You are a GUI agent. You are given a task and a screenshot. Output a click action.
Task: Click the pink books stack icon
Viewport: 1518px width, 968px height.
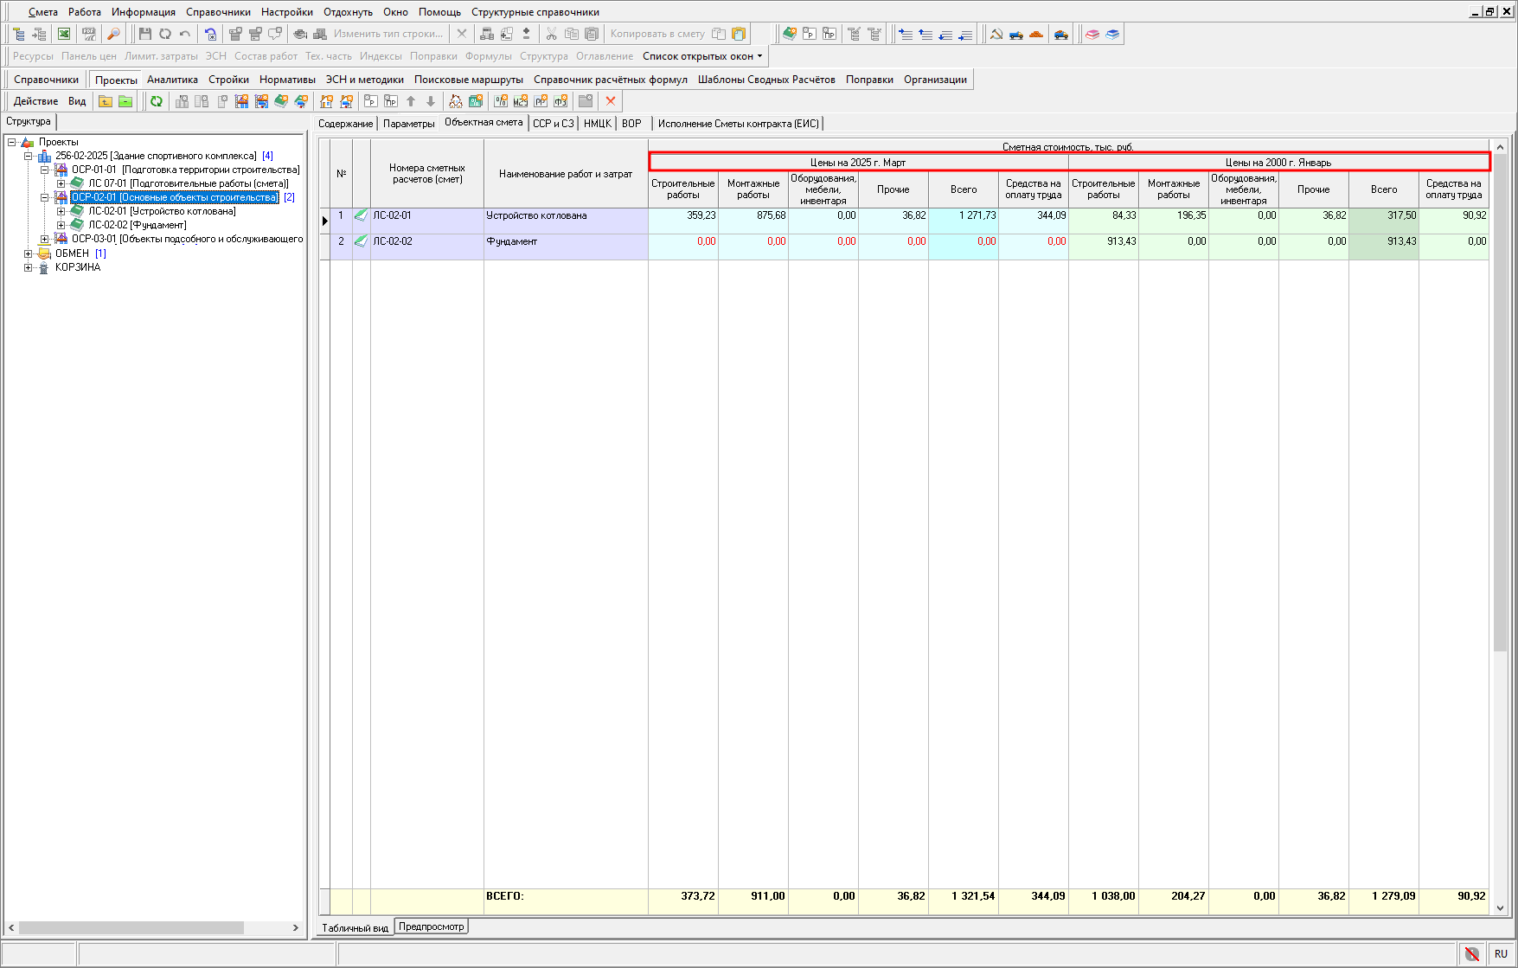(1092, 34)
